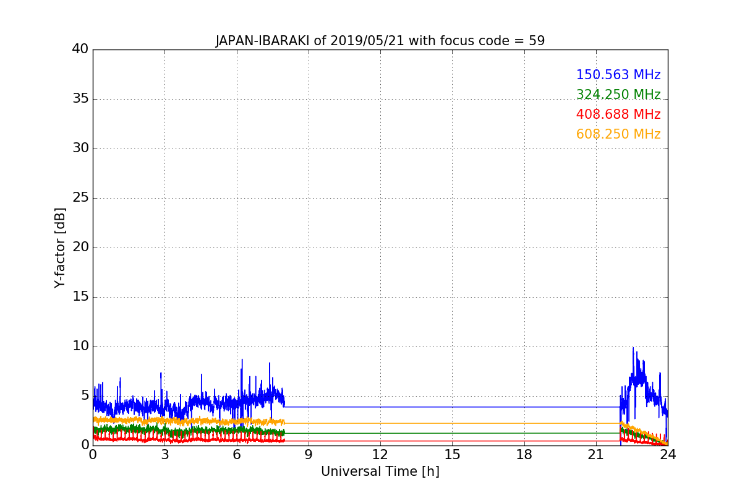
Task: Click the y-axis tick label 30
Action: pos(80,148)
